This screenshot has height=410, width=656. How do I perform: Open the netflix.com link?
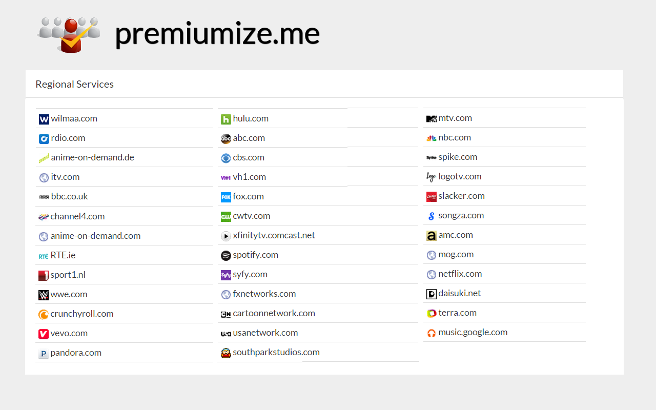tap(460, 274)
